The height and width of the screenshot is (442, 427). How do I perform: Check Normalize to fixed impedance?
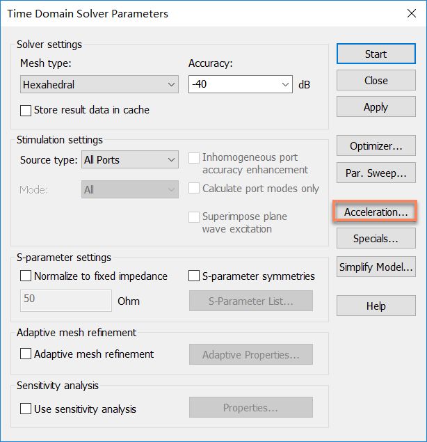(26, 276)
